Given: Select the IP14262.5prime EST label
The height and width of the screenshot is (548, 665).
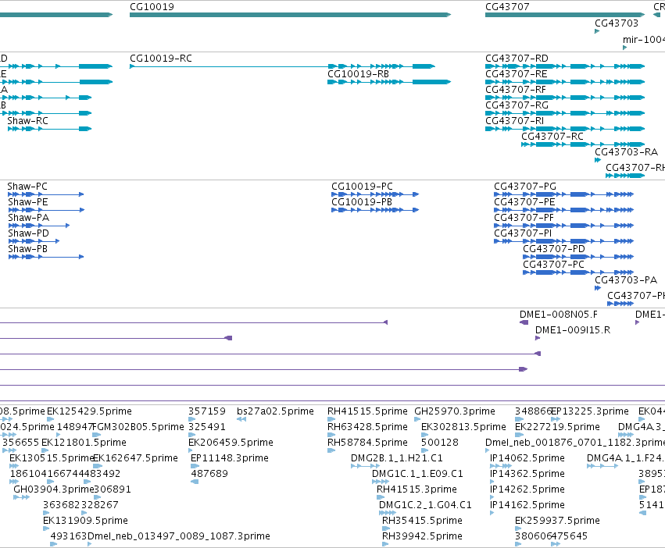Looking at the screenshot, I should coord(527,489).
